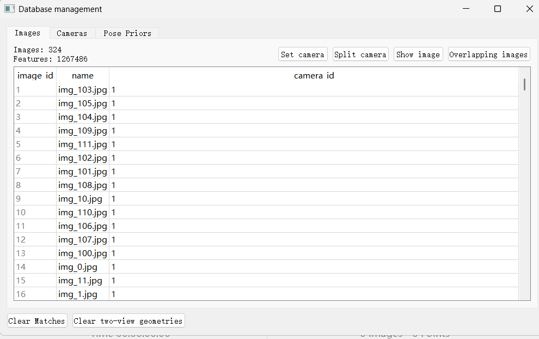Select row number 12 header

point(21,240)
